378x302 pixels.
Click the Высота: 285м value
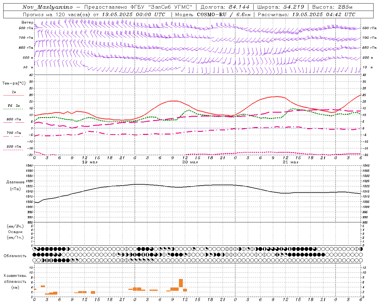(x=332, y=7)
